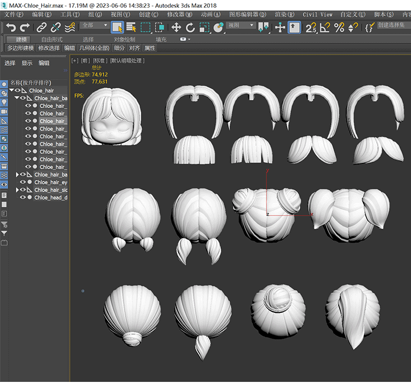Collapse the root Chloe_hair tree node

pyautogui.click(x=12, y=90)
